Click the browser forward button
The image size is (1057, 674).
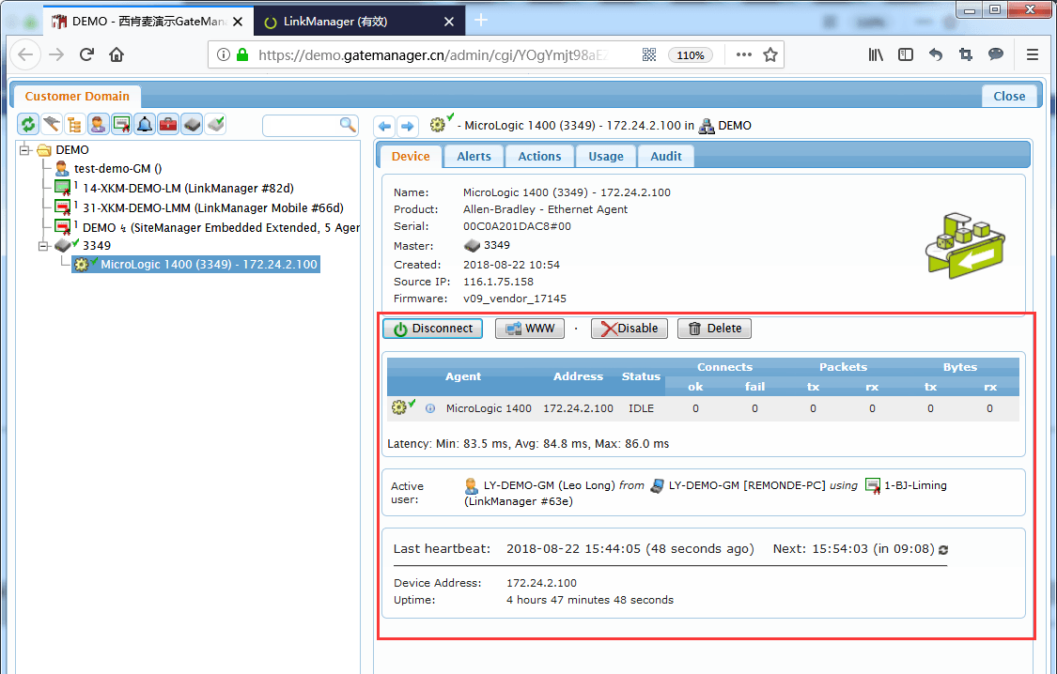[56, 54]
